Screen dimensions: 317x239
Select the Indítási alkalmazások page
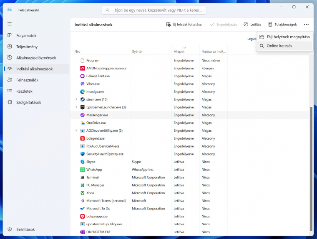pos(36,69)
